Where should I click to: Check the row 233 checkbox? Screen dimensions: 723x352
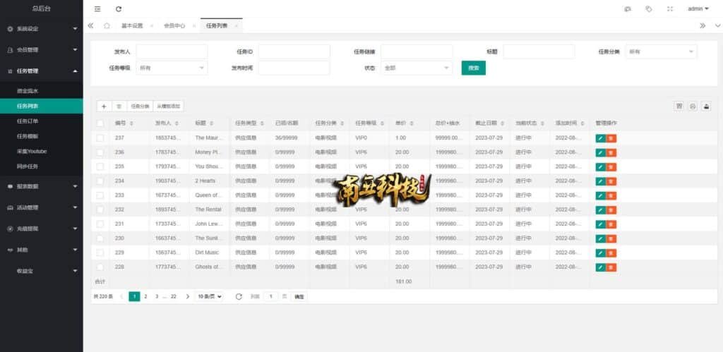[x=100, y=195]
